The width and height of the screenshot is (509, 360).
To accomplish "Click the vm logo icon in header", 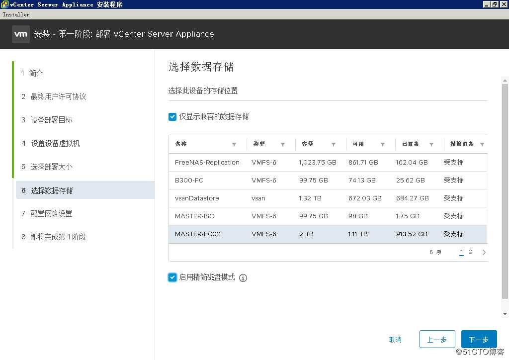I will [21, 34].
